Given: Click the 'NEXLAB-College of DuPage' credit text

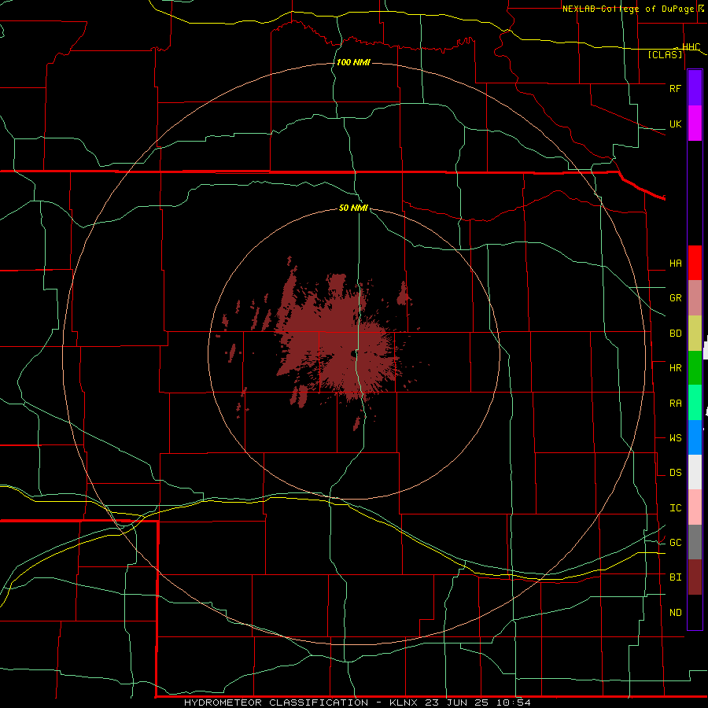Looking at the screenshot, I should tap(628, 9).
